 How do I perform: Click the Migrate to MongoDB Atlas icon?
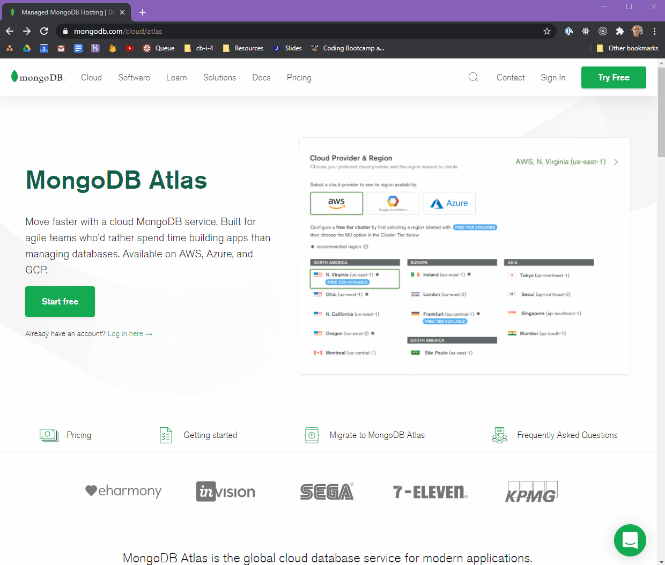pos(312,435)
